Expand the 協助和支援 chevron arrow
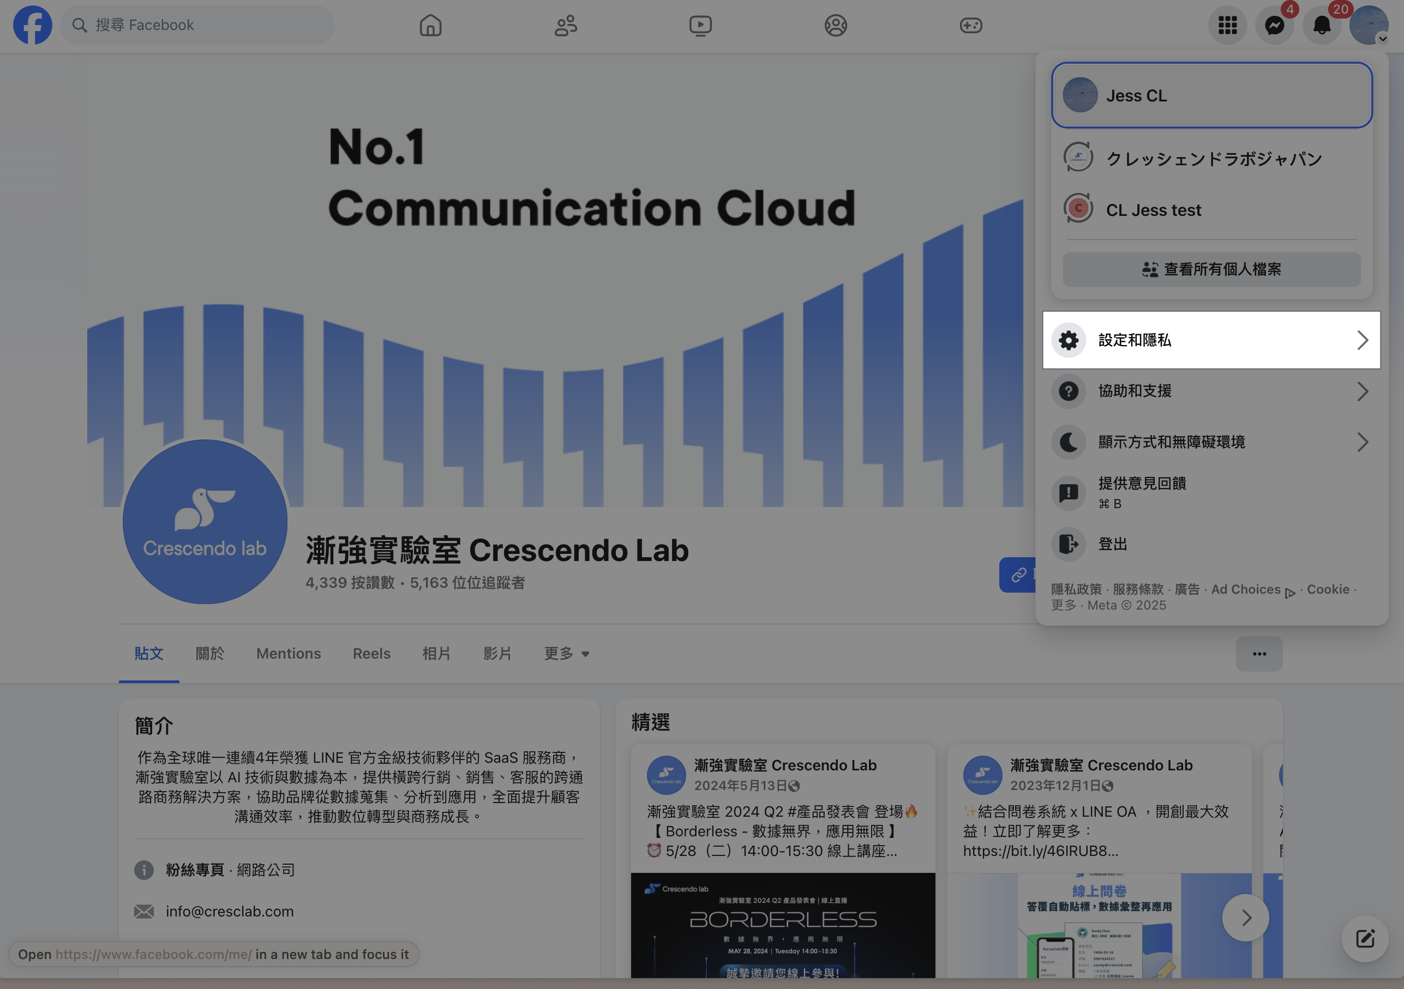 tap(1363, 391)
